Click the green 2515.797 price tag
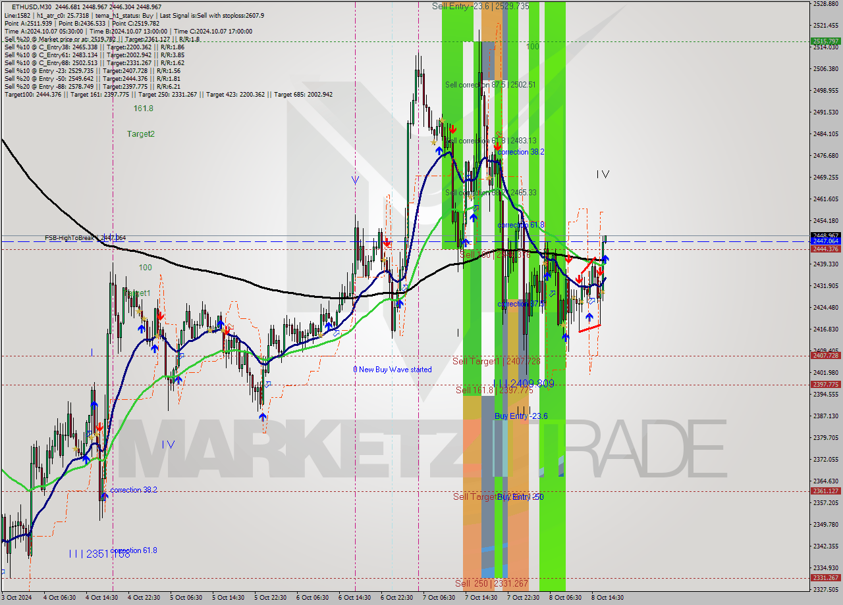843x605 pixels. click(x=826, y=41)
